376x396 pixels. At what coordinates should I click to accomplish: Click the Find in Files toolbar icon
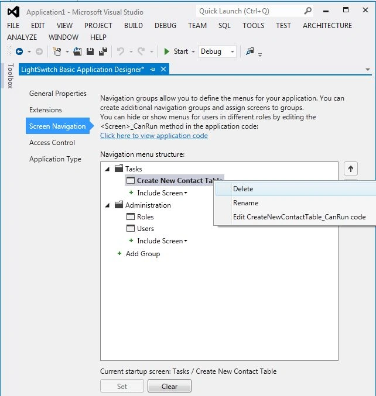(250, 51)
